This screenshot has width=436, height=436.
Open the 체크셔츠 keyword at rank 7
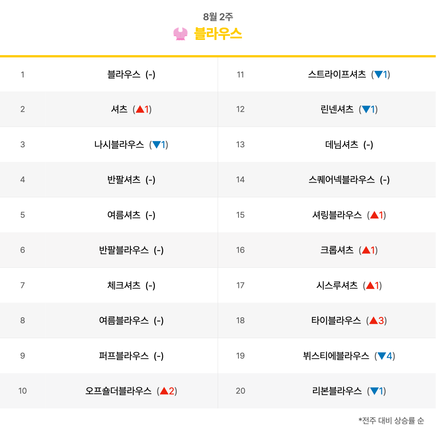(x=124, y=285)
